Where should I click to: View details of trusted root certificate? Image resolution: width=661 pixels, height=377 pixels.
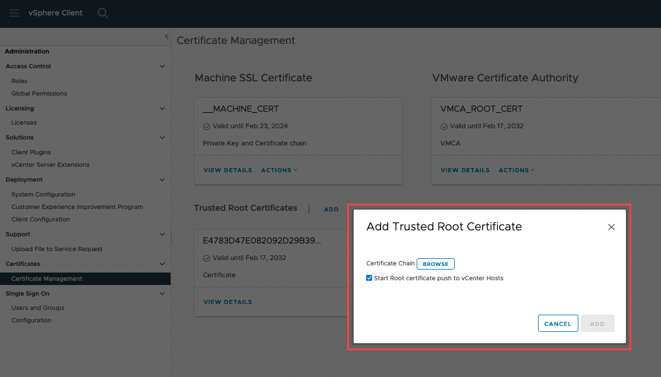click(228, 302)
